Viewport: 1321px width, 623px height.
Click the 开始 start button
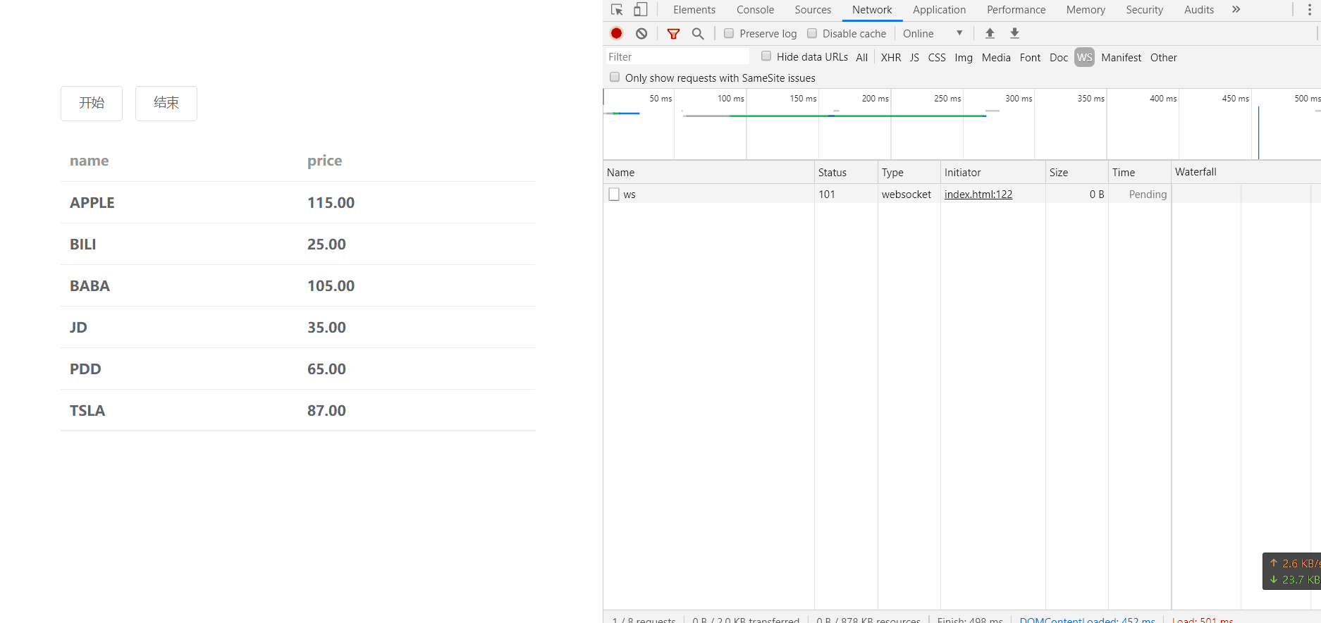point(92,104)
